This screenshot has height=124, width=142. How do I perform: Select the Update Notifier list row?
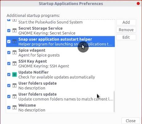60,75
